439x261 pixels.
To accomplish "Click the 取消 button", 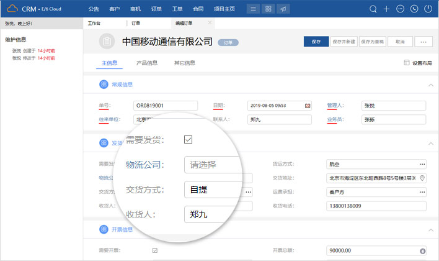I will [x=400, y=42].
